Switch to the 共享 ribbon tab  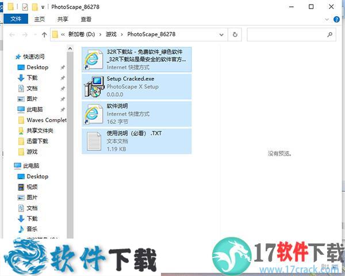63,19
